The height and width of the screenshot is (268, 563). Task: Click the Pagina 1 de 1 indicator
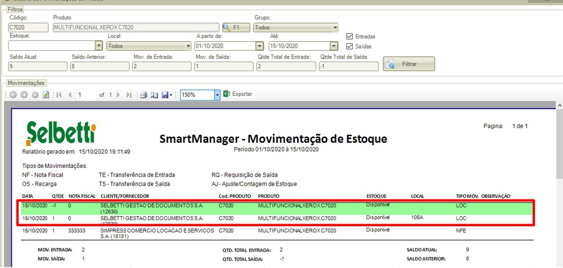click(x=506, y=126)
